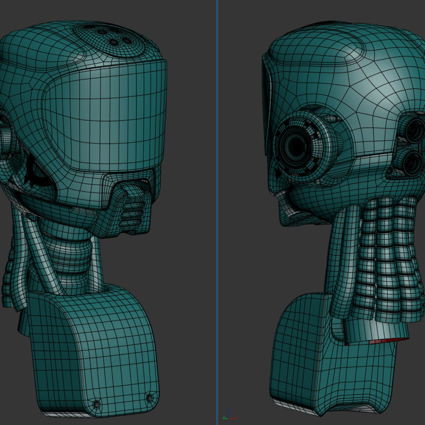The image size is (425, 425).
Task: Select the segmented cable bundle, right viewport
Action: 385,255
